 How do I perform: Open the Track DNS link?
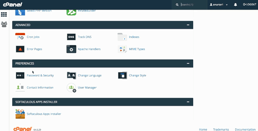[x=85, y=37]
